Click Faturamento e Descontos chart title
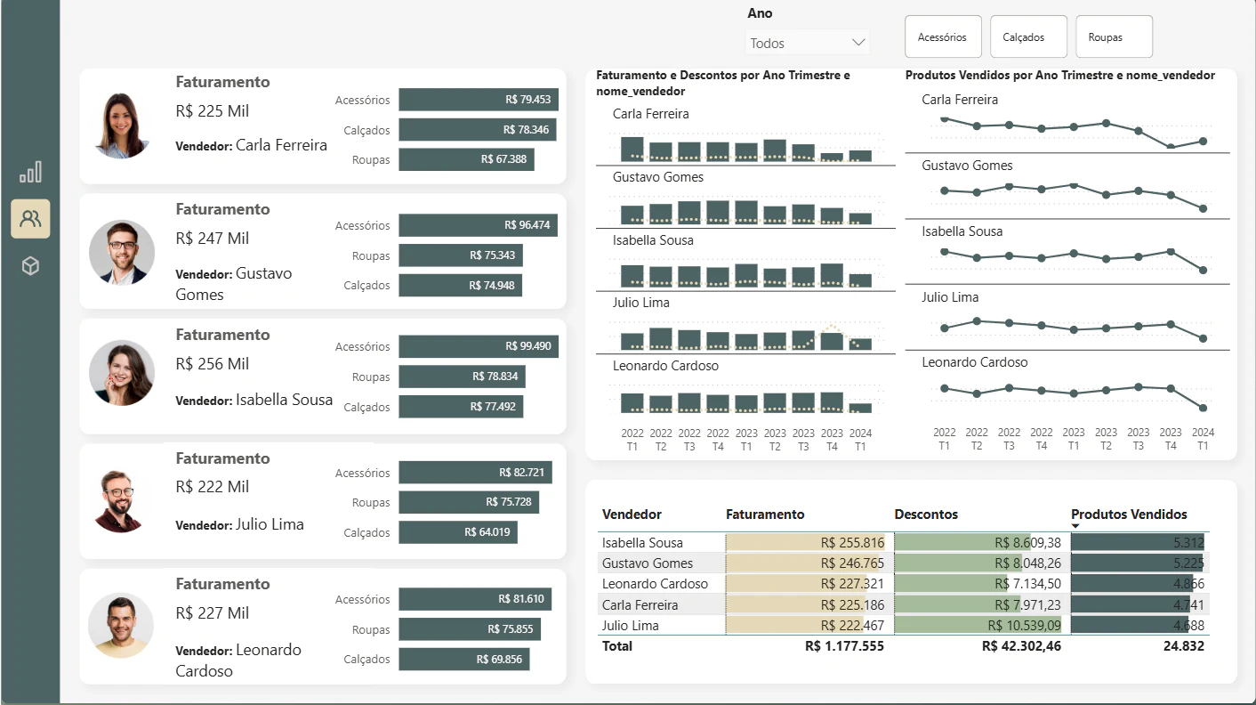 (723, 83)
